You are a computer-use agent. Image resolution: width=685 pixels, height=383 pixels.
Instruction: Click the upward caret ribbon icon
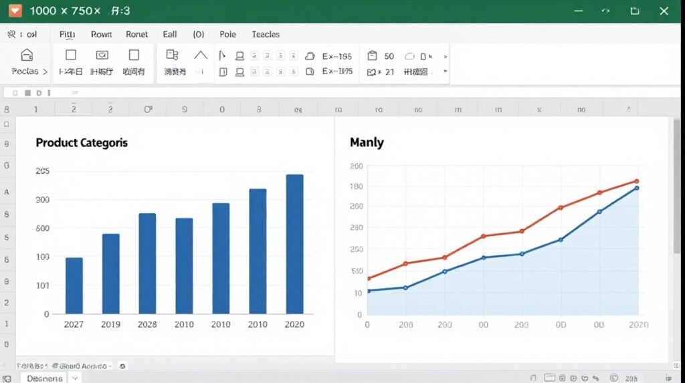201,55
